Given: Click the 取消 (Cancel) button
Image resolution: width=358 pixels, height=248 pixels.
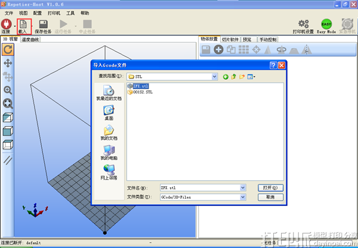Looking at the screenshot, I should point(270,197).
